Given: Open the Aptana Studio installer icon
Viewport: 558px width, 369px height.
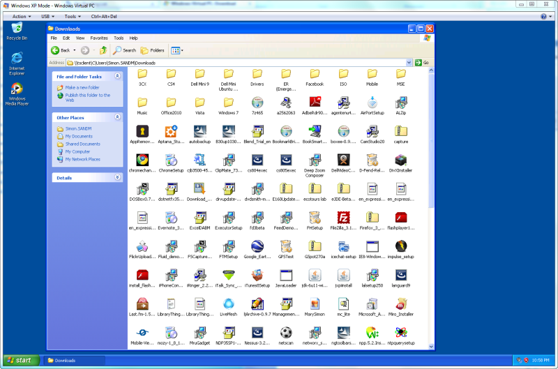Looking at the screenshot, I should tap(171, 131).
